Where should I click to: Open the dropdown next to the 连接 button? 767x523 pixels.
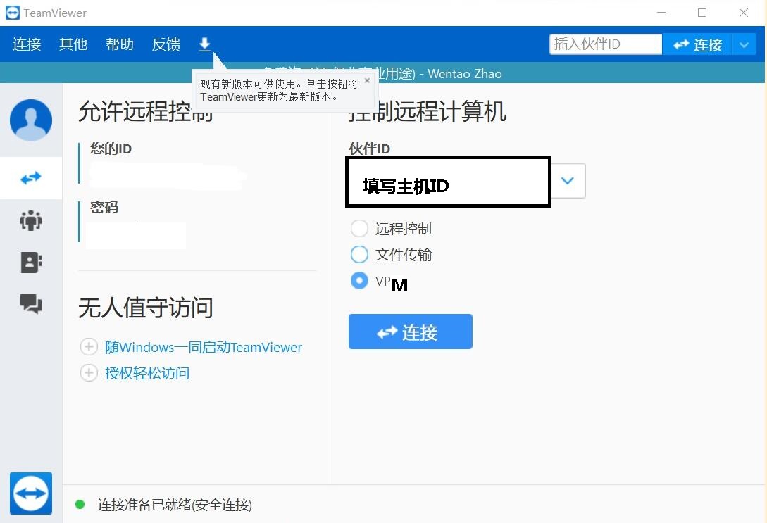744,44
